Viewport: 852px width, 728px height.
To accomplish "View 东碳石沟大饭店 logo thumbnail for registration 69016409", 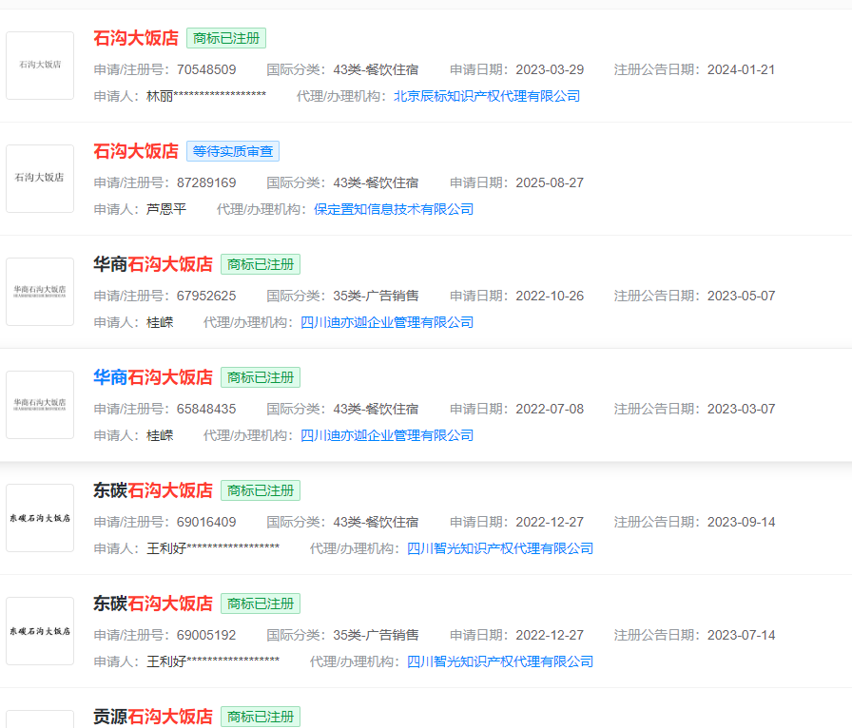I will (40, 518).
